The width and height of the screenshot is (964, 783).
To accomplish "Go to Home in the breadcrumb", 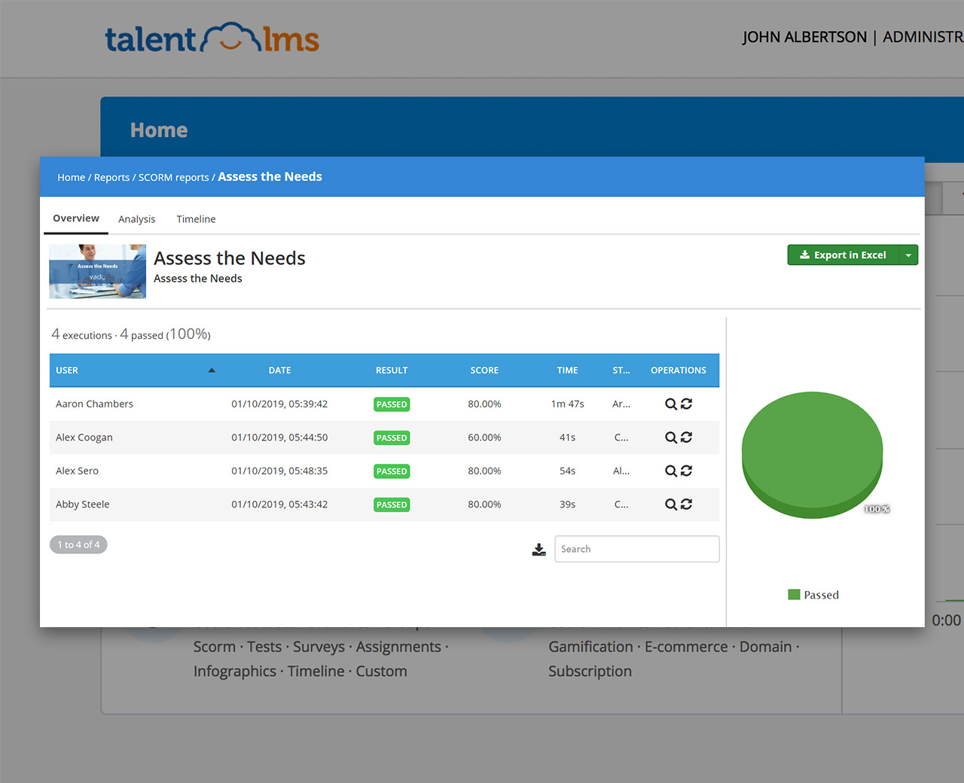I will pos(71,178).
